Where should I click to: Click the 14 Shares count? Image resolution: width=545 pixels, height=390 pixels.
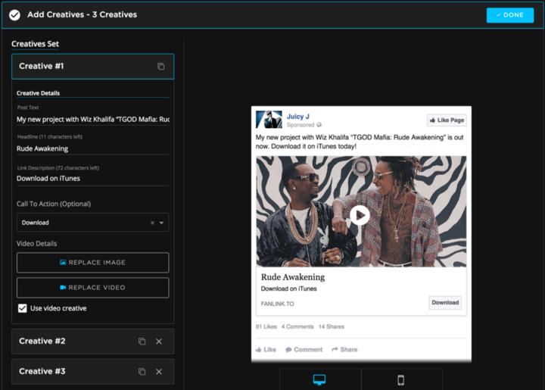coord(332,326)
